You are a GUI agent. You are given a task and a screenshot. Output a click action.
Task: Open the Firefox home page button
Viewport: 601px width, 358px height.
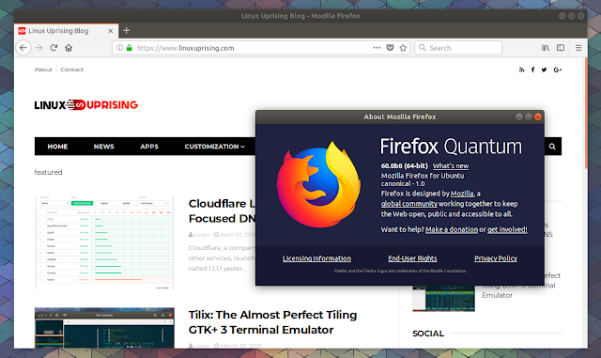pyautogui.click(x=69, y=48)
